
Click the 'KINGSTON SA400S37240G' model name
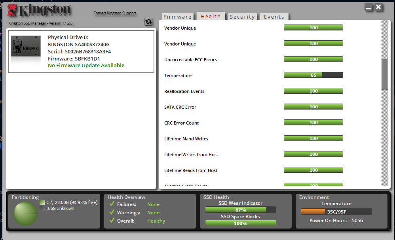click(79, 45)
